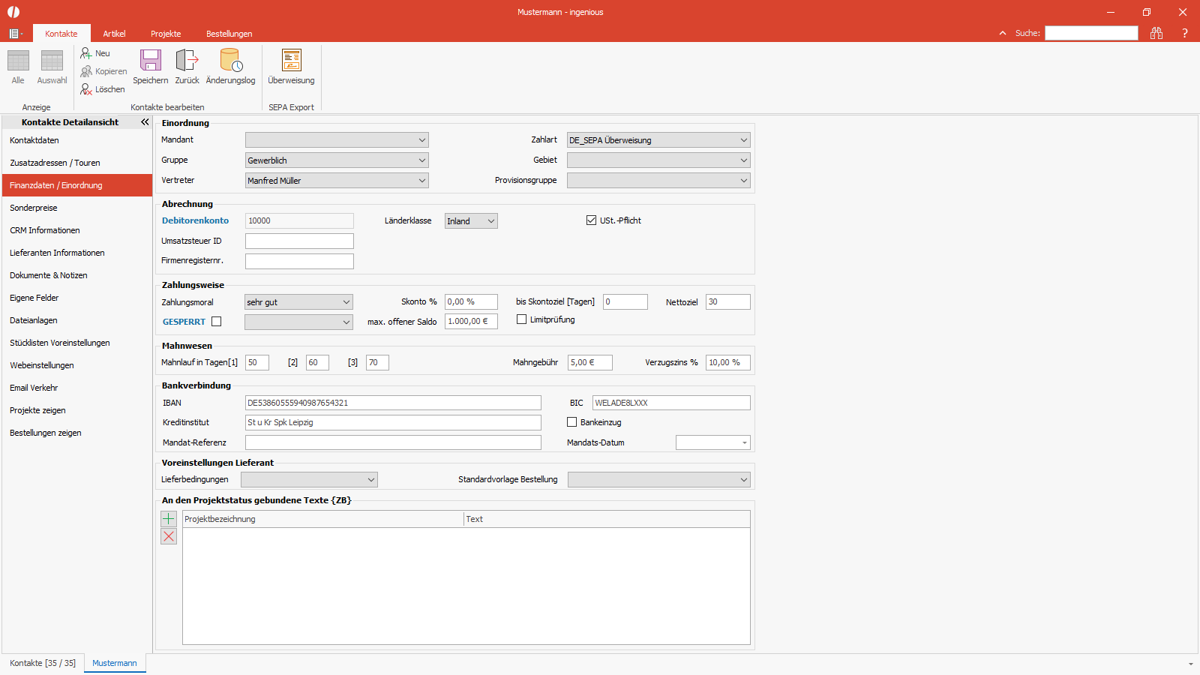Open the Gebiet dropdown
1200x675 pixels.
click(x=658, y=160)
